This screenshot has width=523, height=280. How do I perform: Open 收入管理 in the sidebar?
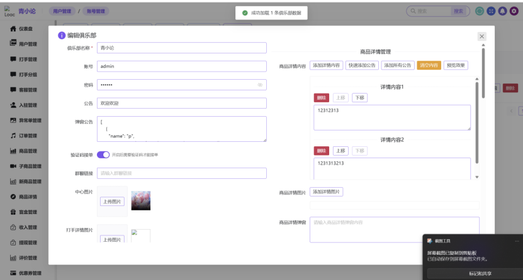pos(23,227)
